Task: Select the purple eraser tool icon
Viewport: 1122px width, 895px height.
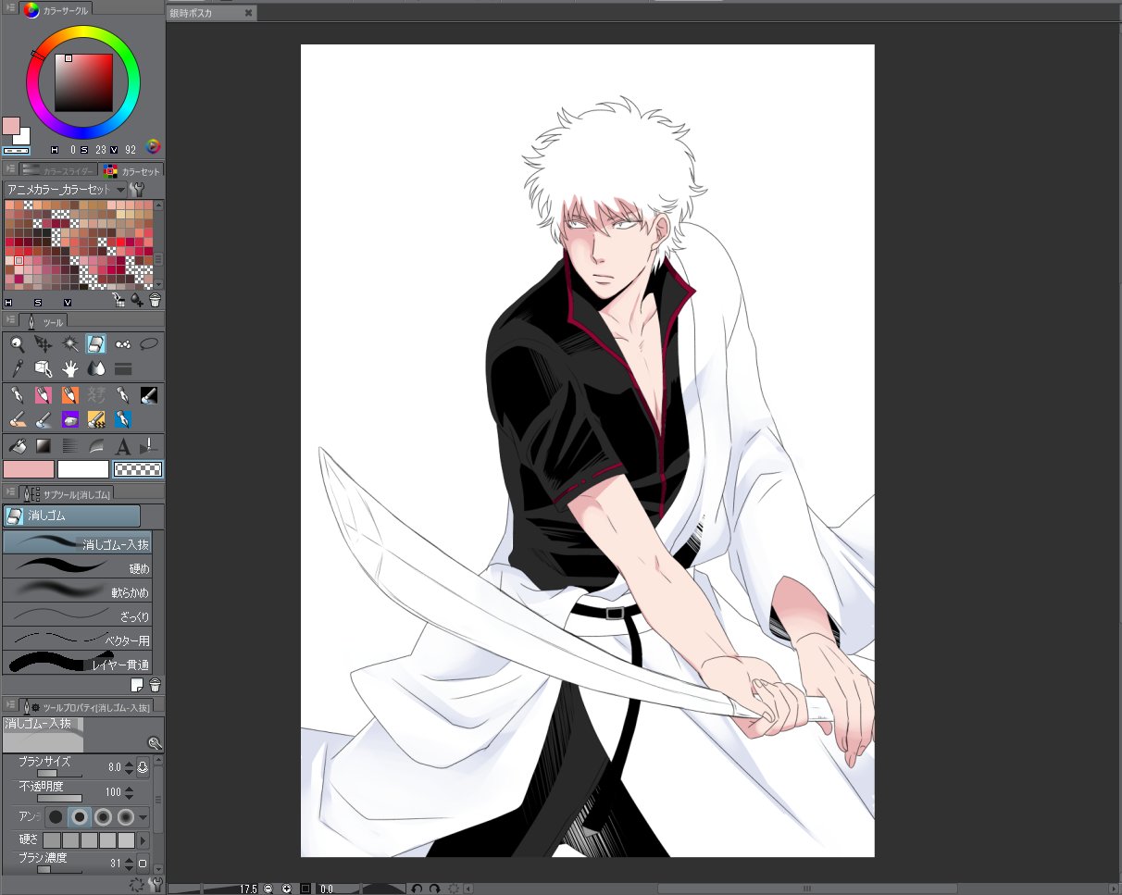Action: click(69, 420)
